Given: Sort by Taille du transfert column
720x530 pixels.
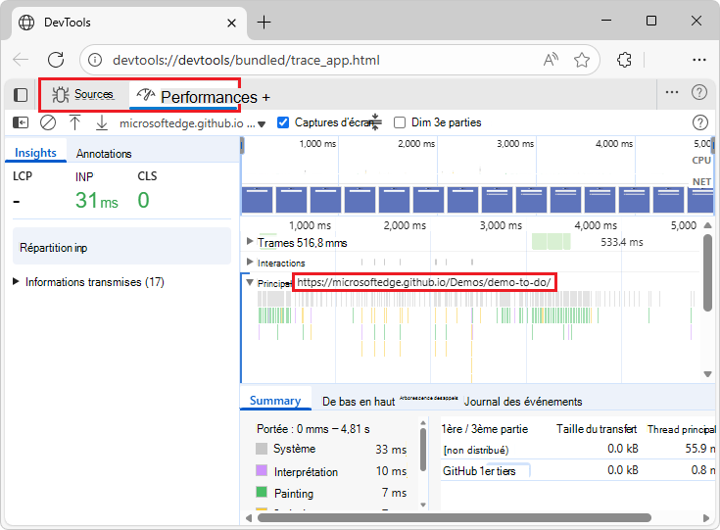Looking at the screenshot, I should pyautogui.click(x=596, y=429).
